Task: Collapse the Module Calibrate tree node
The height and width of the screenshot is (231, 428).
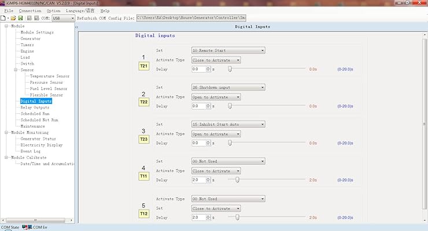Action: (x=6, y=158)
